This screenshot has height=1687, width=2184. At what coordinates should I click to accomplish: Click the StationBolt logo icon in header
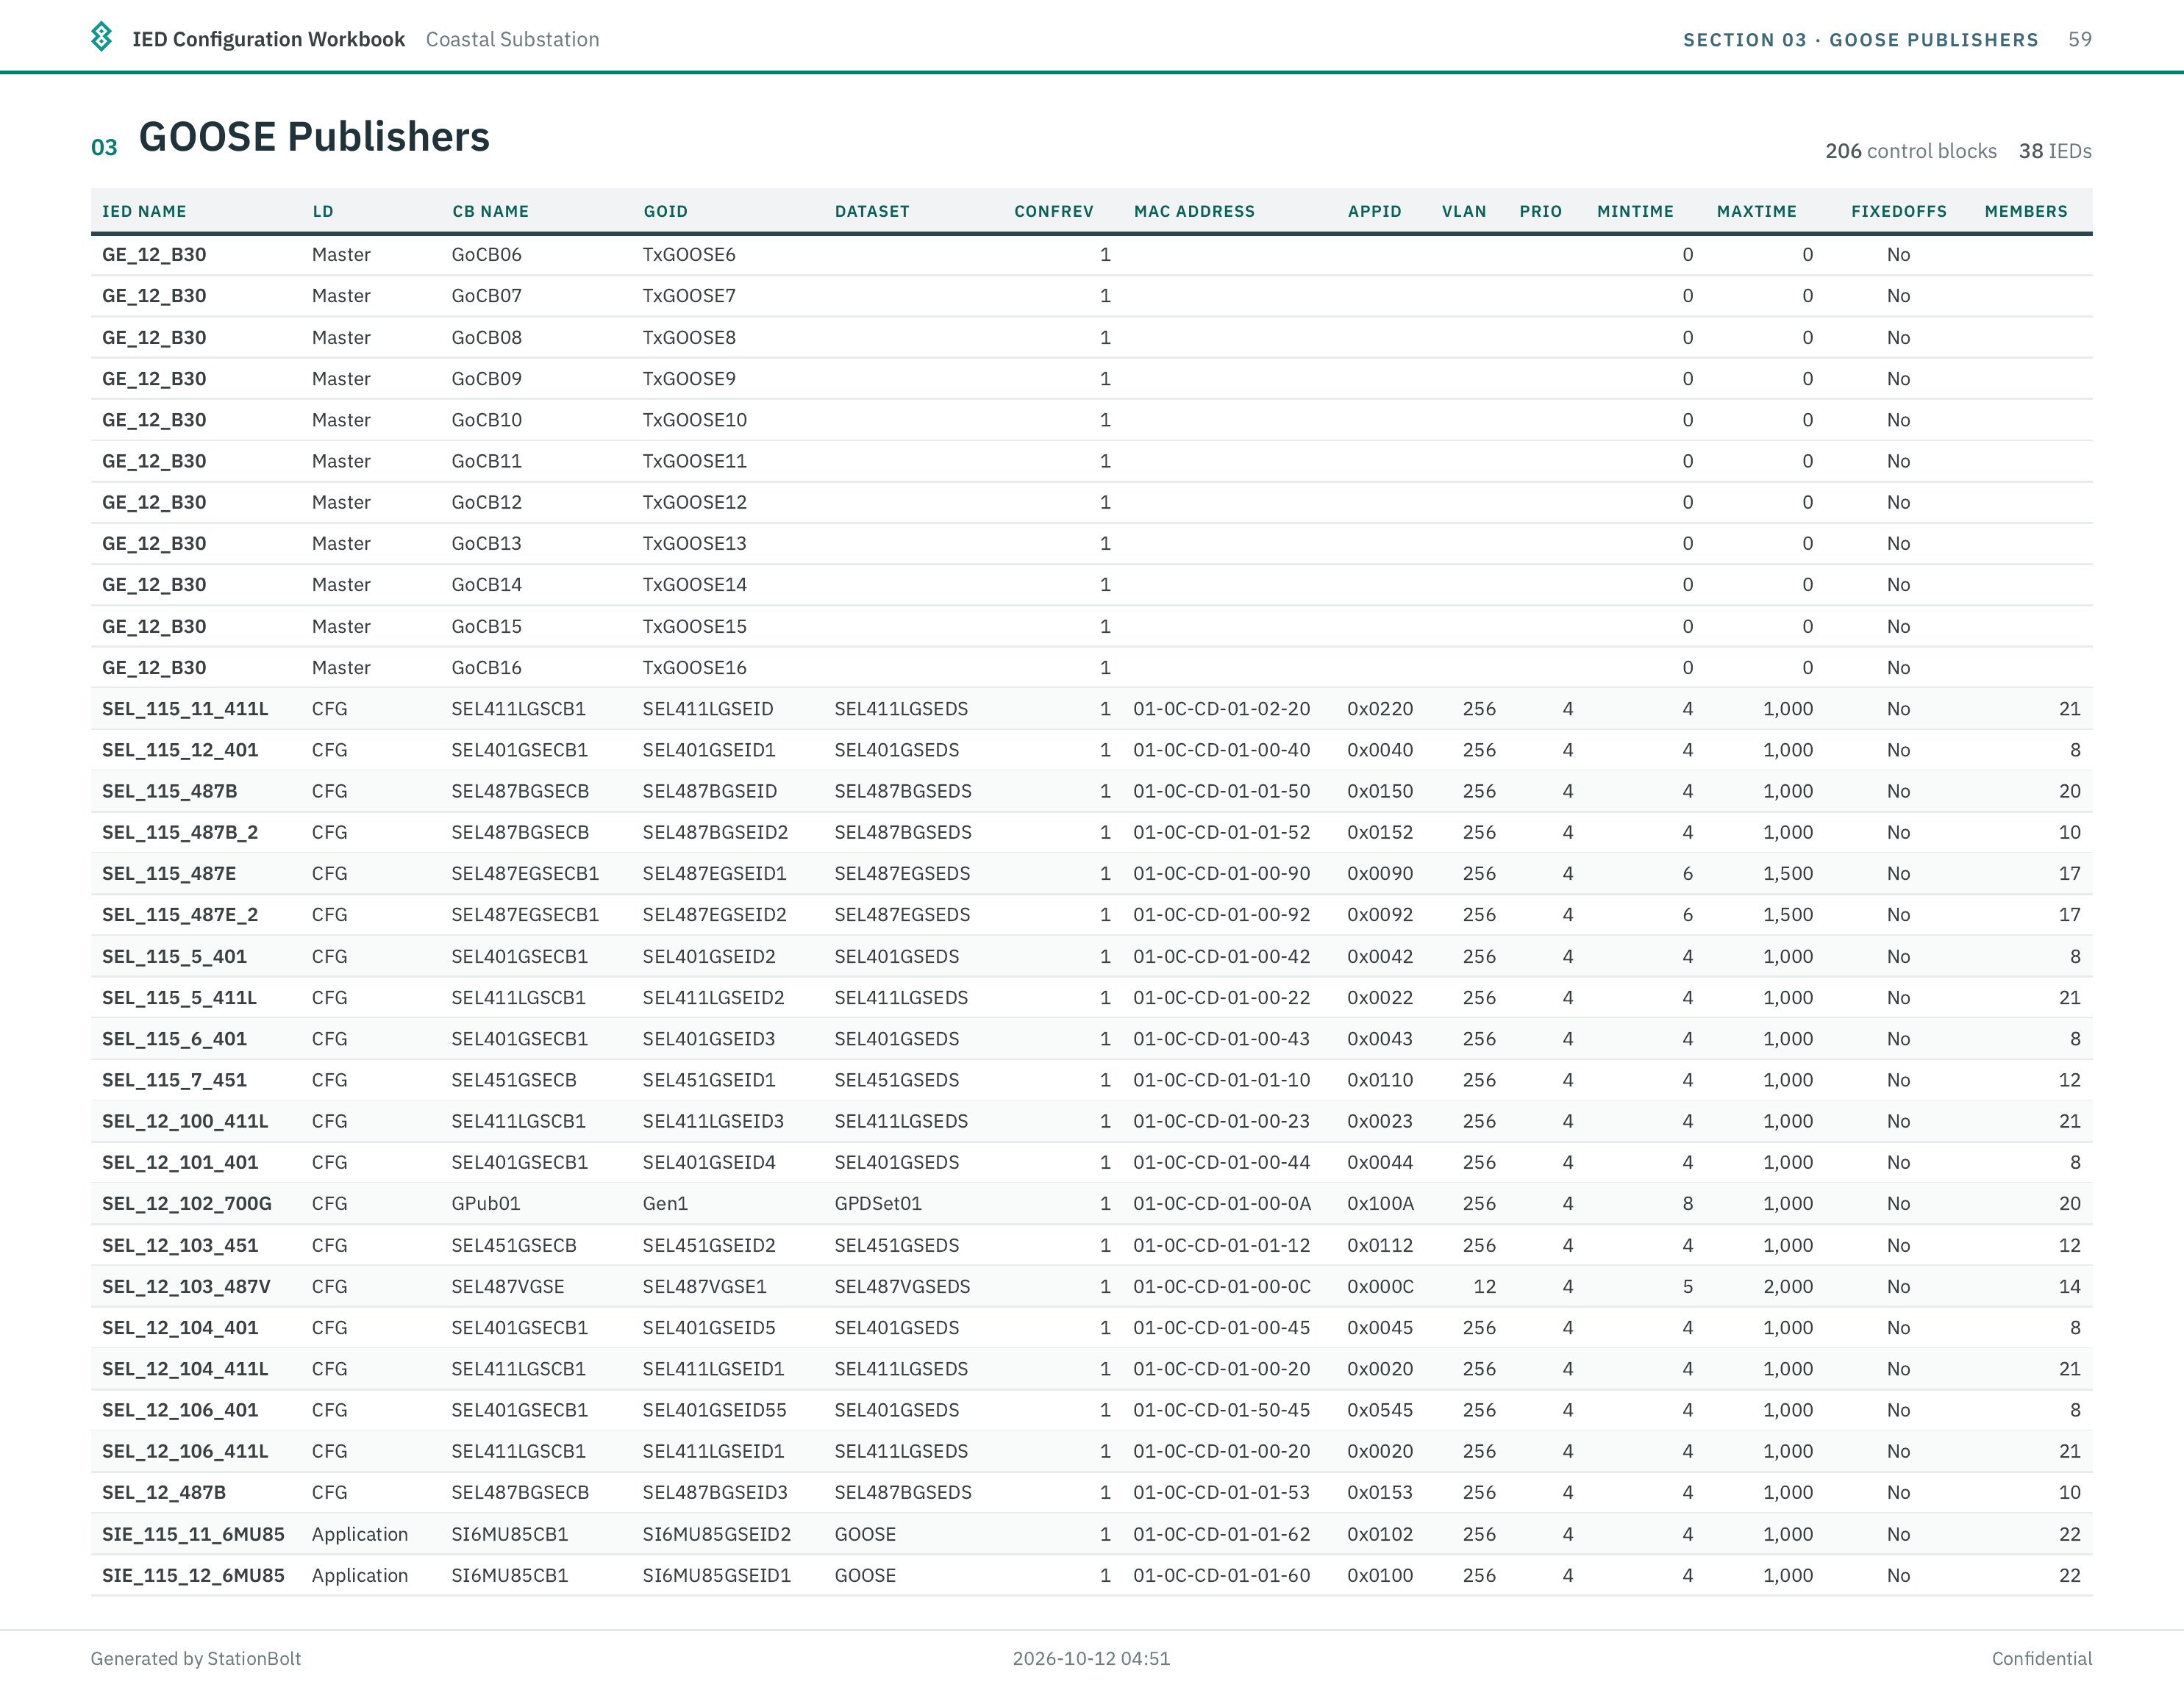[x=101, y=37]
